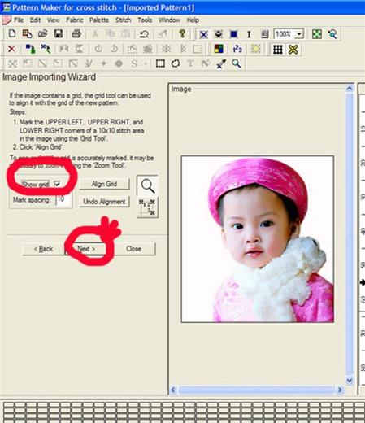
Task: Open the Palette menu
Action: coord(99,20)
